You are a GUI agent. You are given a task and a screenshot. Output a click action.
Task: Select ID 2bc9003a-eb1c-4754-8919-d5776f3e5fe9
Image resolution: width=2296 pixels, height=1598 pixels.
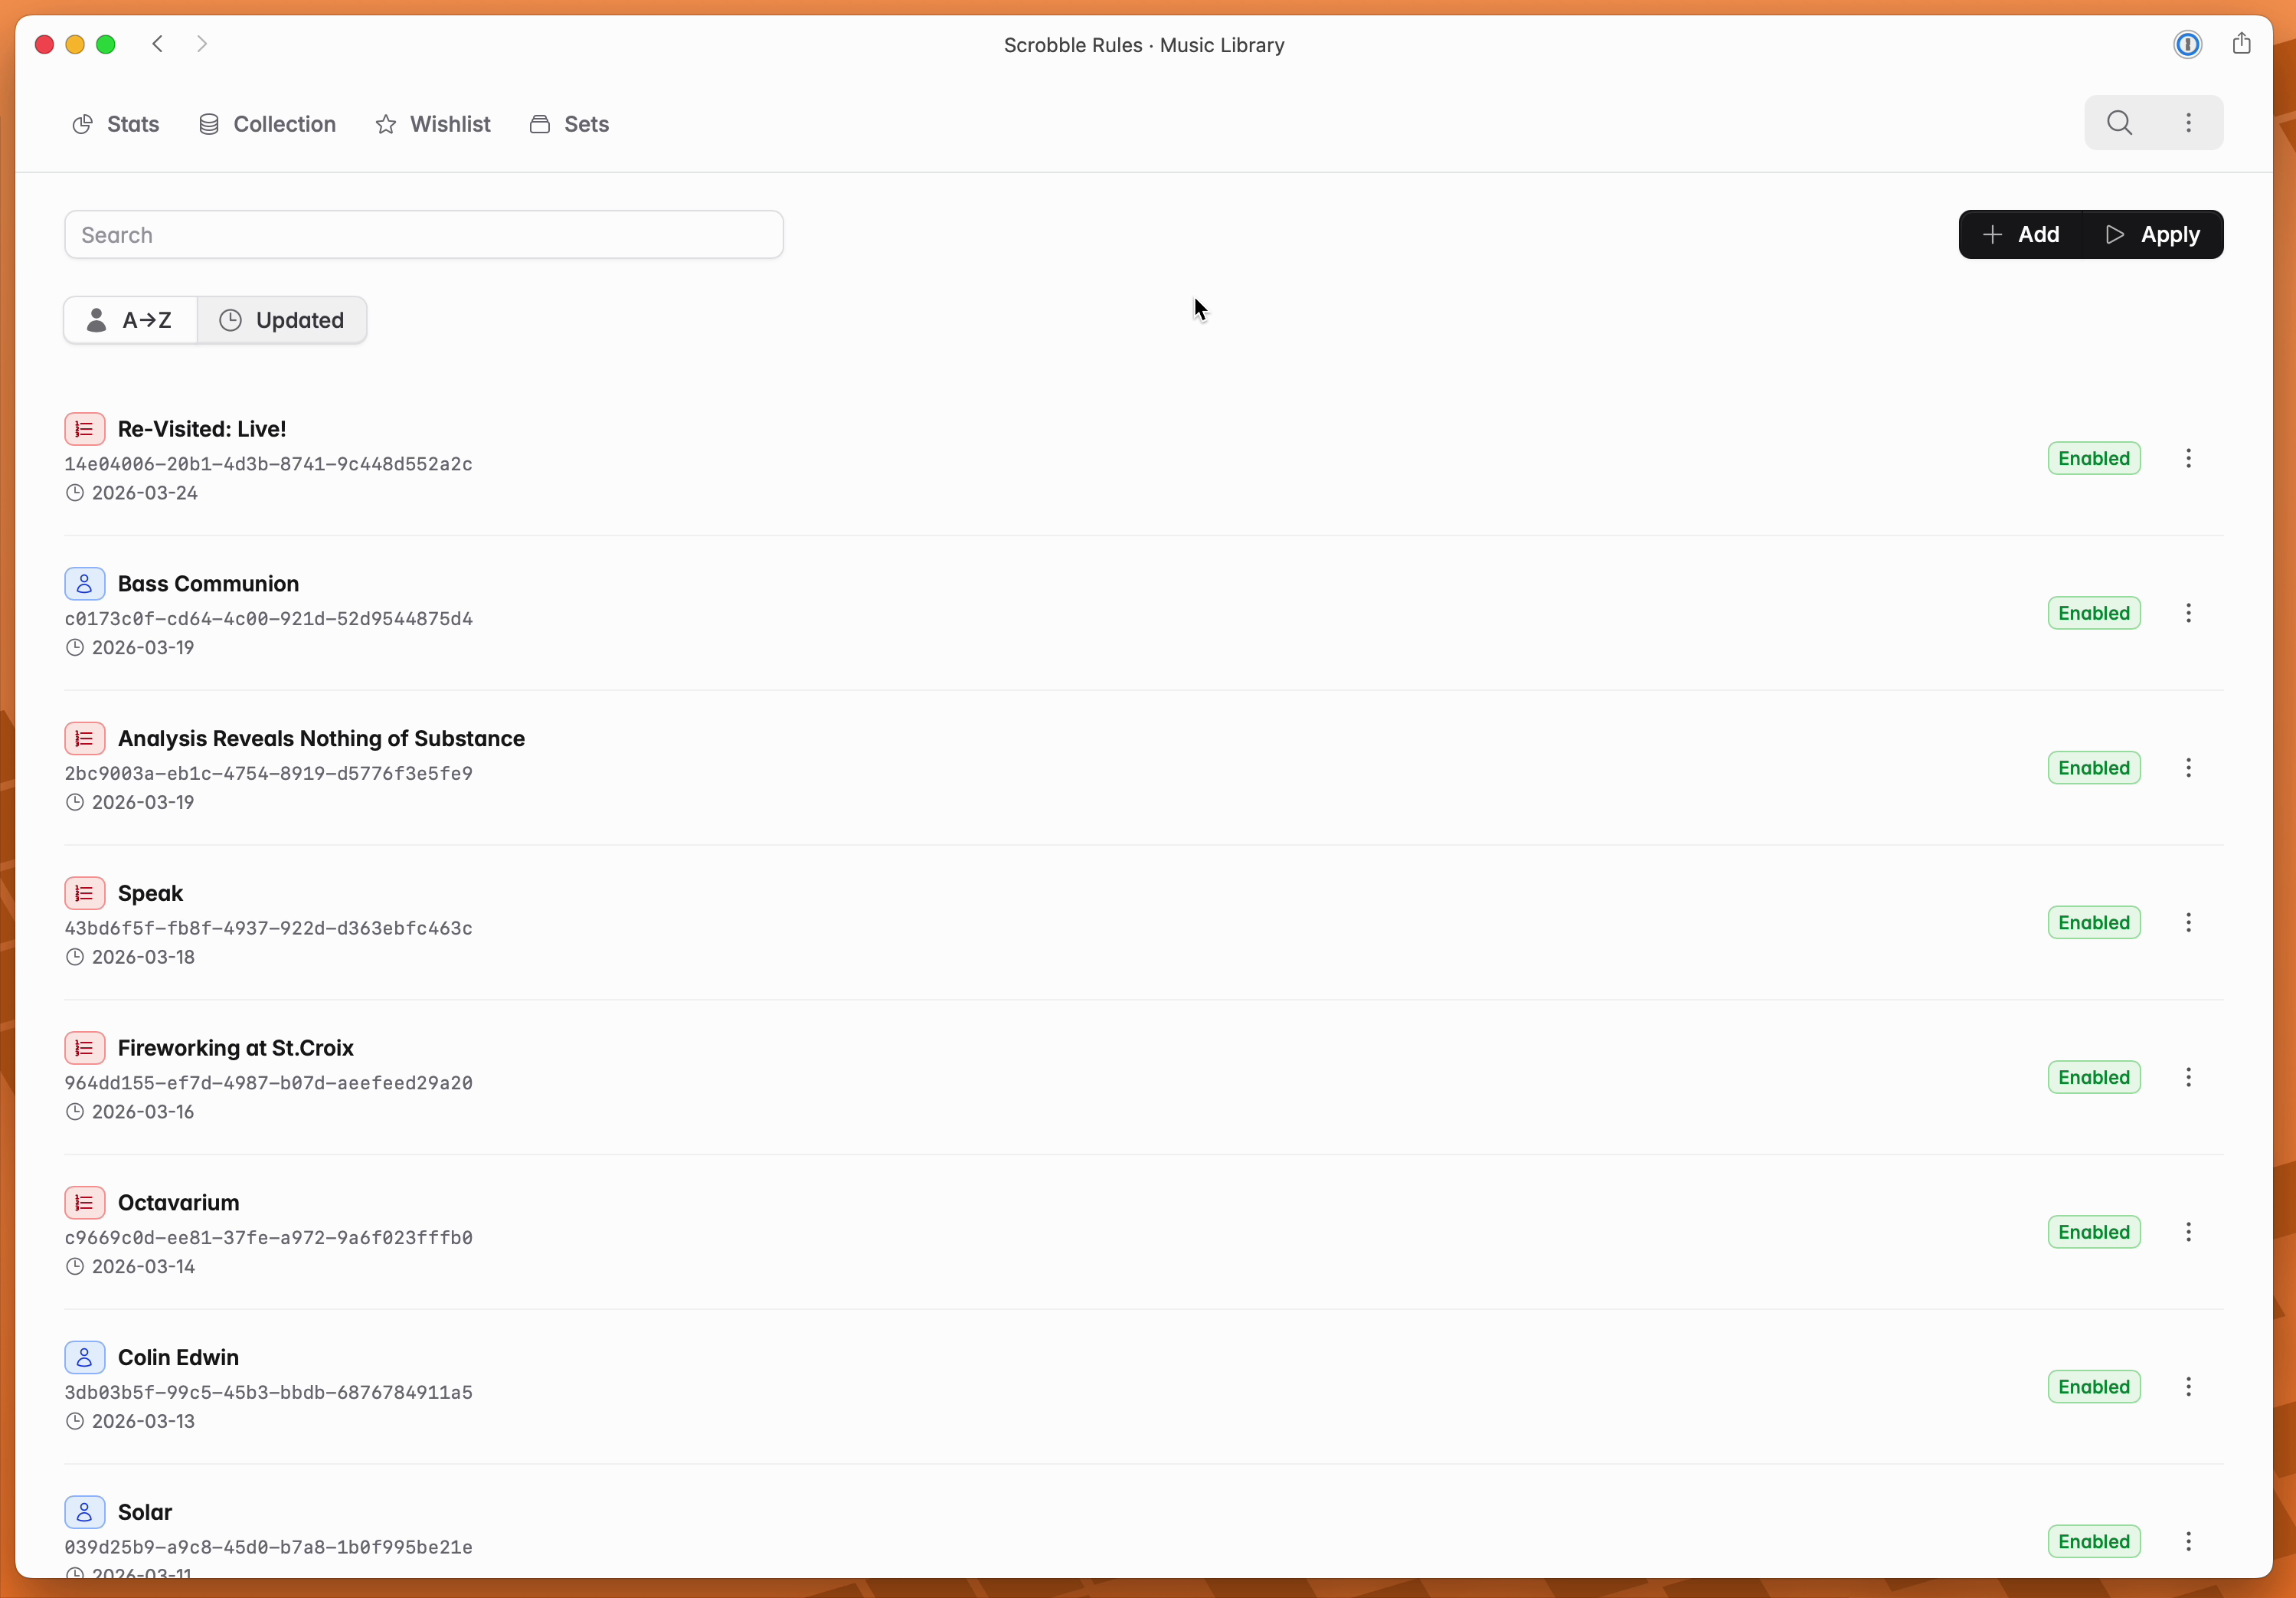pyautogui.click(x=269, y=774)
